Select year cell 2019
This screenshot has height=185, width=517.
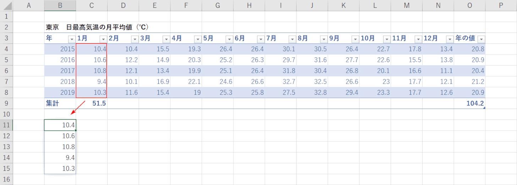pos(60,92)
